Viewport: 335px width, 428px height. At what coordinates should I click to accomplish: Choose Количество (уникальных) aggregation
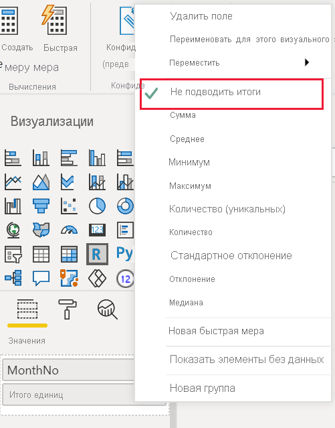(x=227, y=209)
